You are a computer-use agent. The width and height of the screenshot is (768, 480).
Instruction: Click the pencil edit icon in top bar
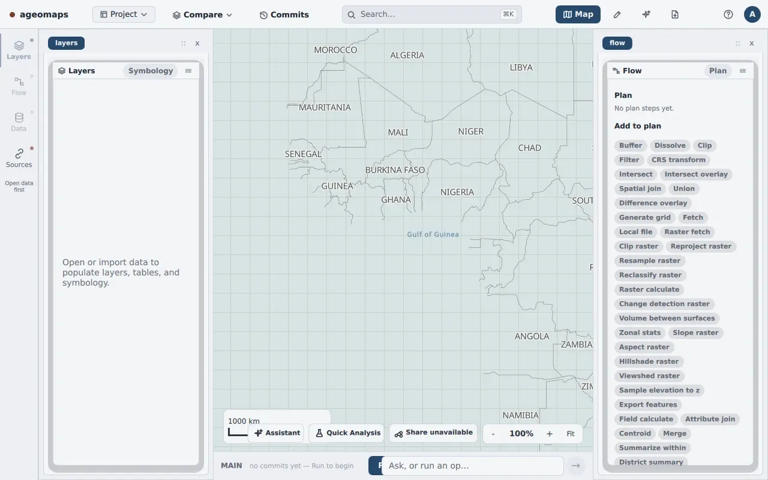click(617, 14)
